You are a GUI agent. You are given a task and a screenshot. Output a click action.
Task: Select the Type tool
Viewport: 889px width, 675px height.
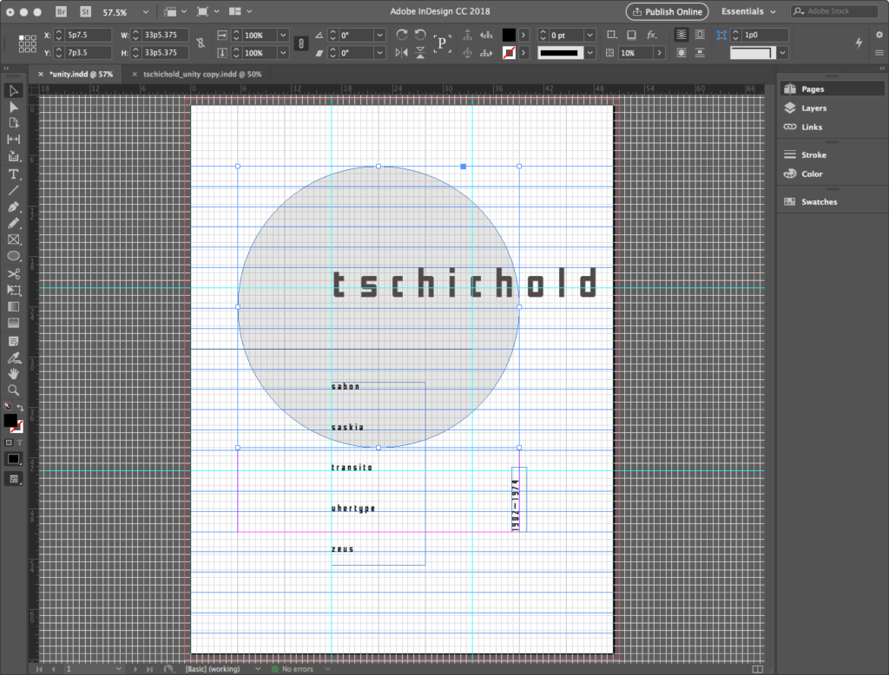[14, 174]
